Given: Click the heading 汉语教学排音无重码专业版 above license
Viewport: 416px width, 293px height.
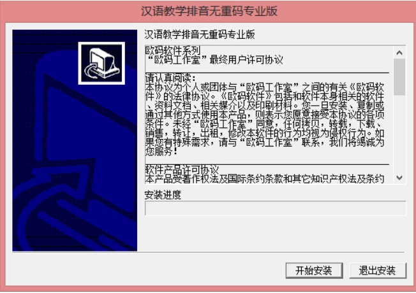Looking at the screenshot, I should (x=200, y=34).
